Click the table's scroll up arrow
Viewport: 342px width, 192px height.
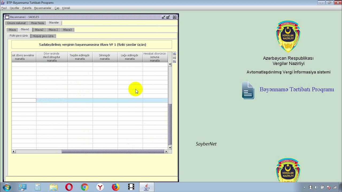tap(170, 64)
